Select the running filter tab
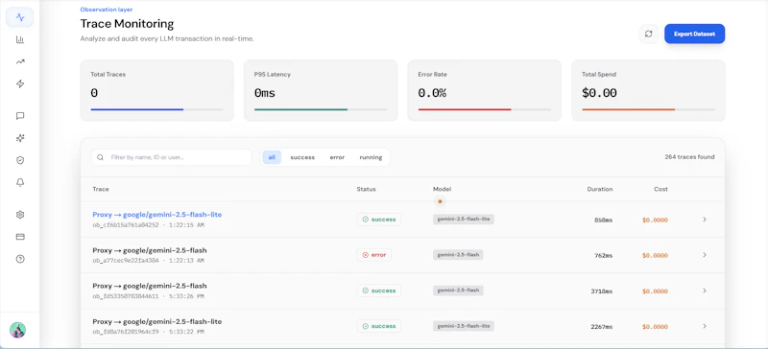Viewport: 768px width, 349px height. [x=371, y=157]
